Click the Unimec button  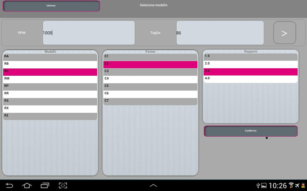pos(51,6)
